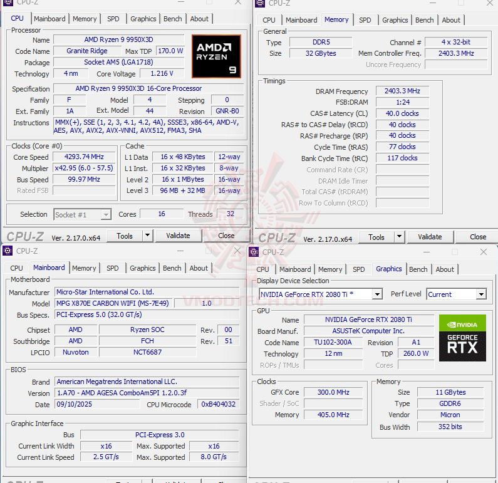Click BIOS date 09/10/2025 field
The width and height of the screenshot is (498, 483).
97,404
